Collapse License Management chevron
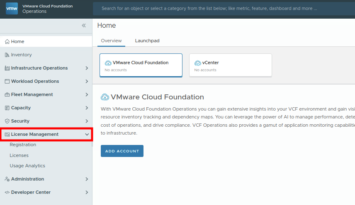The width and height of the screenshot is (355, 205). click(x=87, y=135)
